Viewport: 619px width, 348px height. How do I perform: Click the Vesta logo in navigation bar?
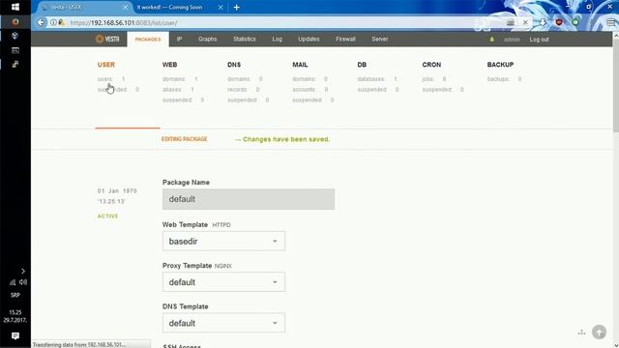tap(107, 39)
